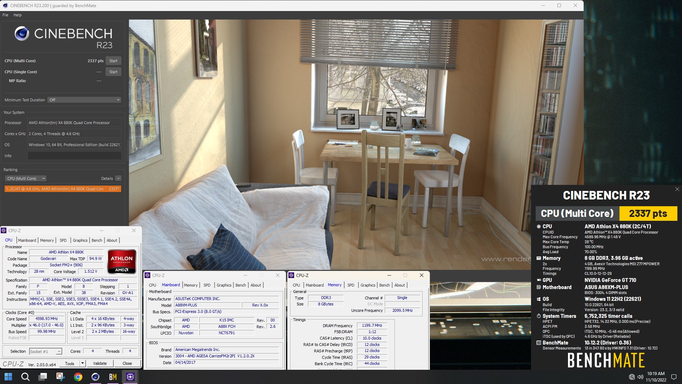Click DRAM Frequency value 1199.7 MHz

tap(372, 326)
